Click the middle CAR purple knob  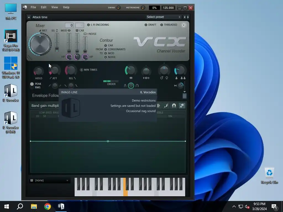coord(77,57)
